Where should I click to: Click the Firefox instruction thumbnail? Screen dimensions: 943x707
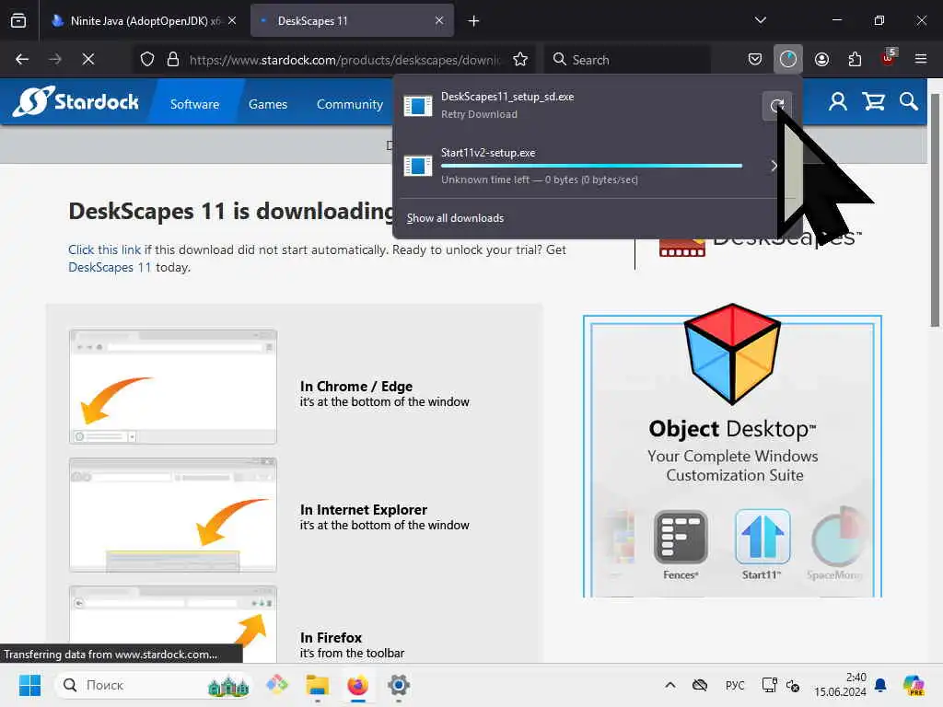click(x=173, y=624)
